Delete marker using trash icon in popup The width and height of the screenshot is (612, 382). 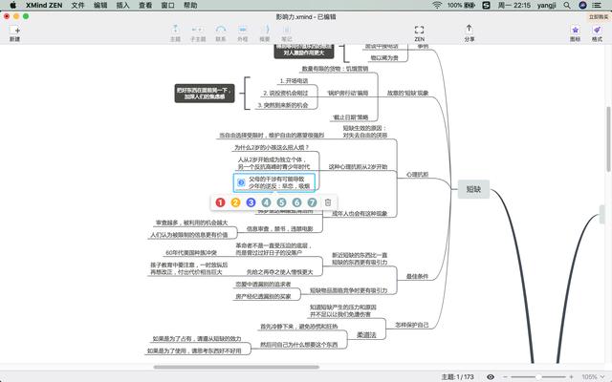tap(328, 202)
